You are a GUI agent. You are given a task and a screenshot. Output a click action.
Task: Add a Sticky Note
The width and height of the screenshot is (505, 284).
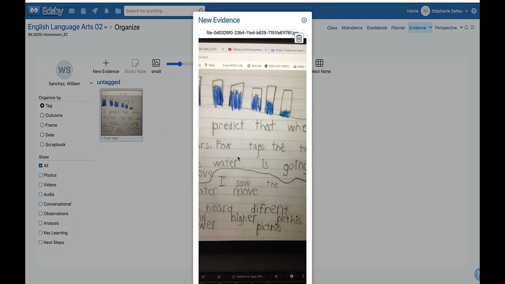click(135, 66)
